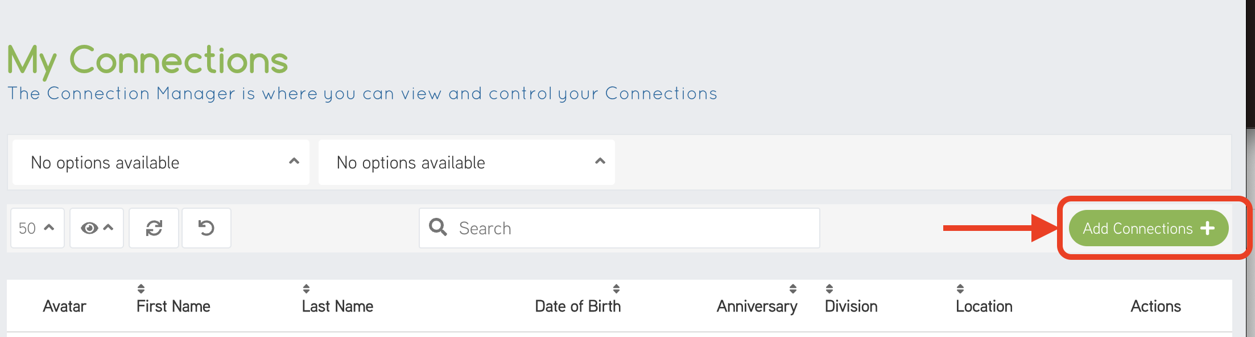Sort by Anniversary arrows icon

(x=793, y=289)
